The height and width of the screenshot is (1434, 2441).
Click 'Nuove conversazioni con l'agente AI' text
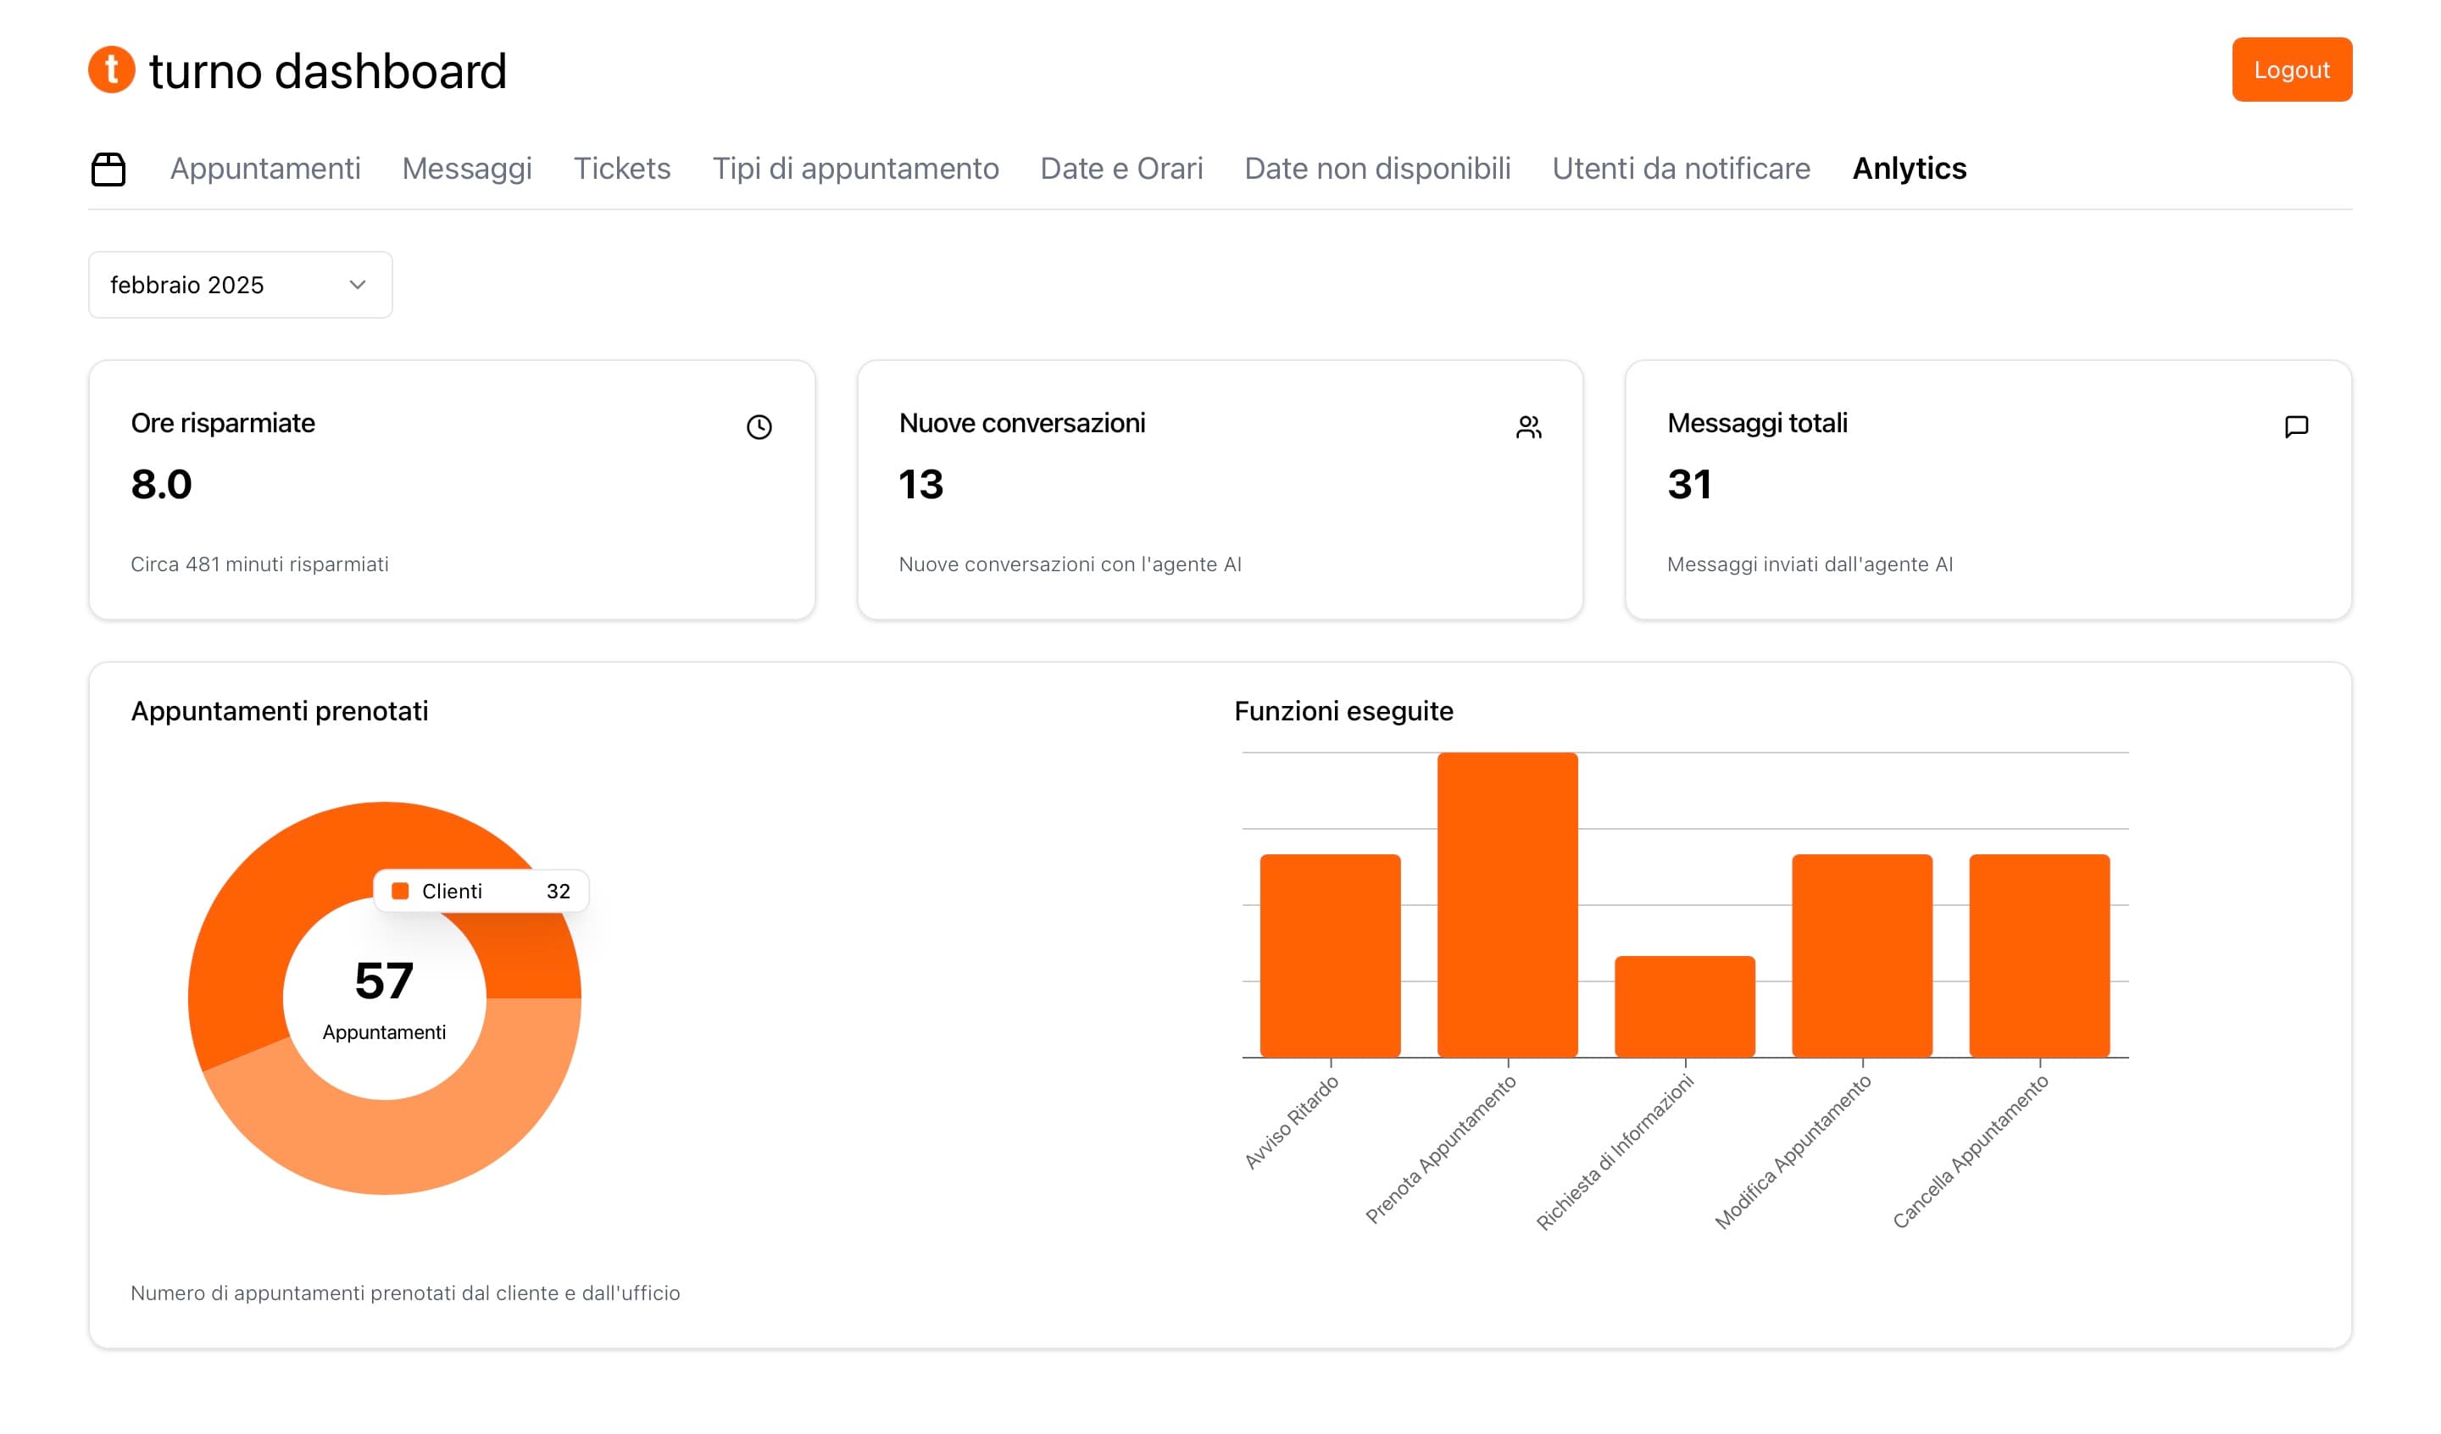(x=1070, y=564)
